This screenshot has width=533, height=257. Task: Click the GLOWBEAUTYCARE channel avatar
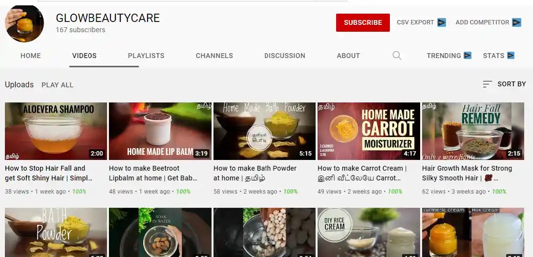pyautogui.click(x=24, y=23)
